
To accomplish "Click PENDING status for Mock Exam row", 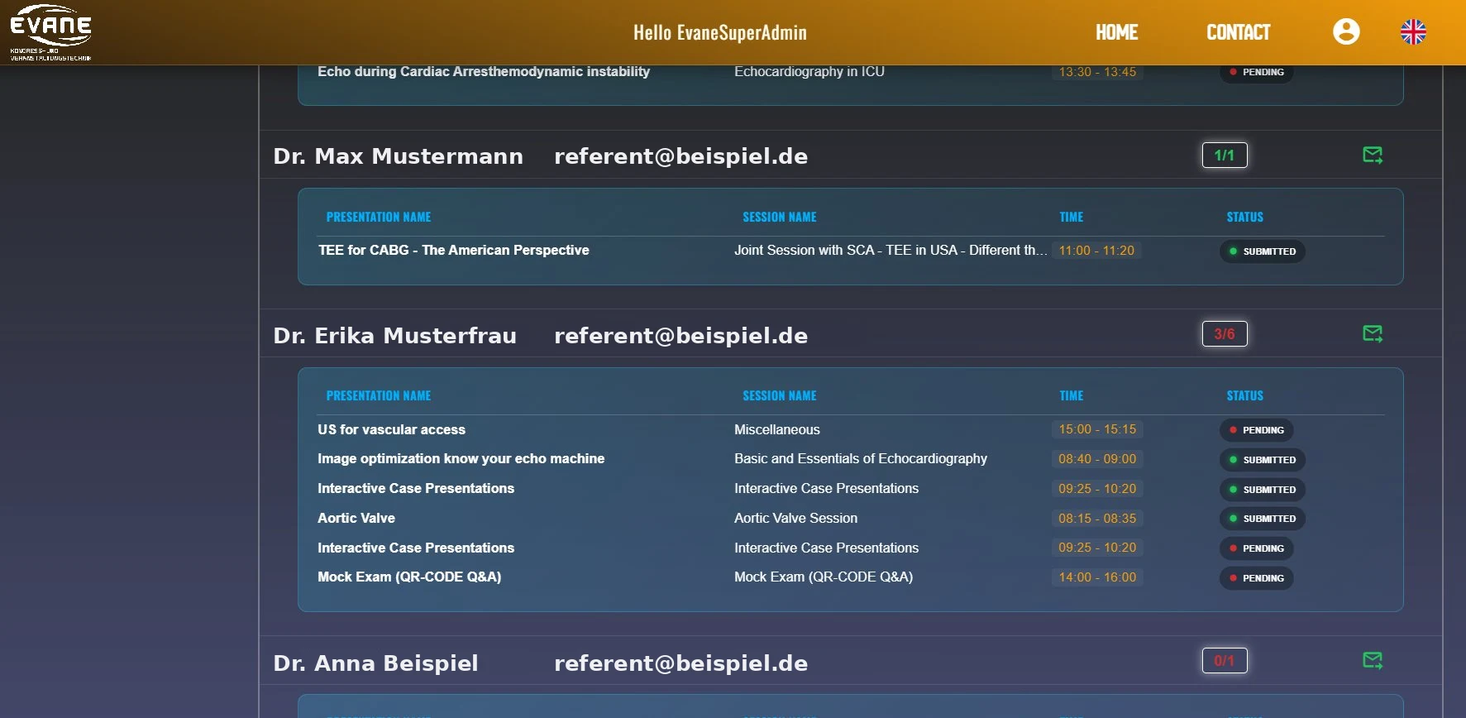I will (x=1257, y=578).
